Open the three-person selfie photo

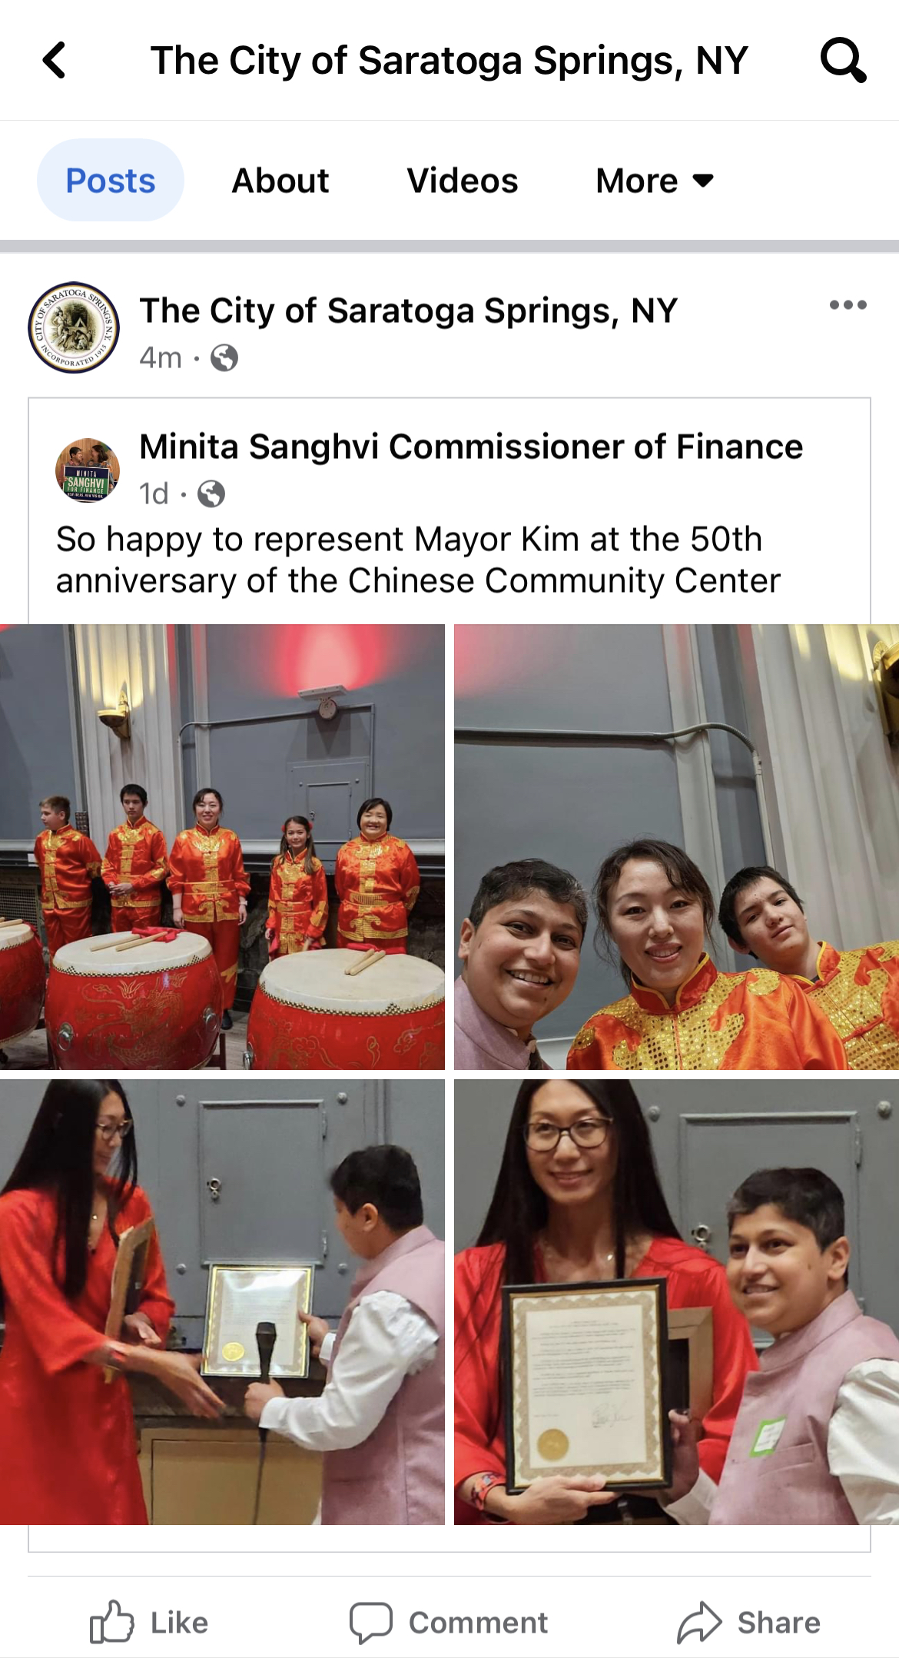tap(676, 847)
